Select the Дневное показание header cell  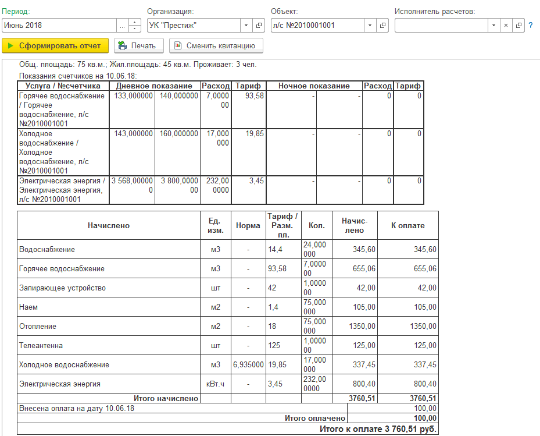coord(154,86)
